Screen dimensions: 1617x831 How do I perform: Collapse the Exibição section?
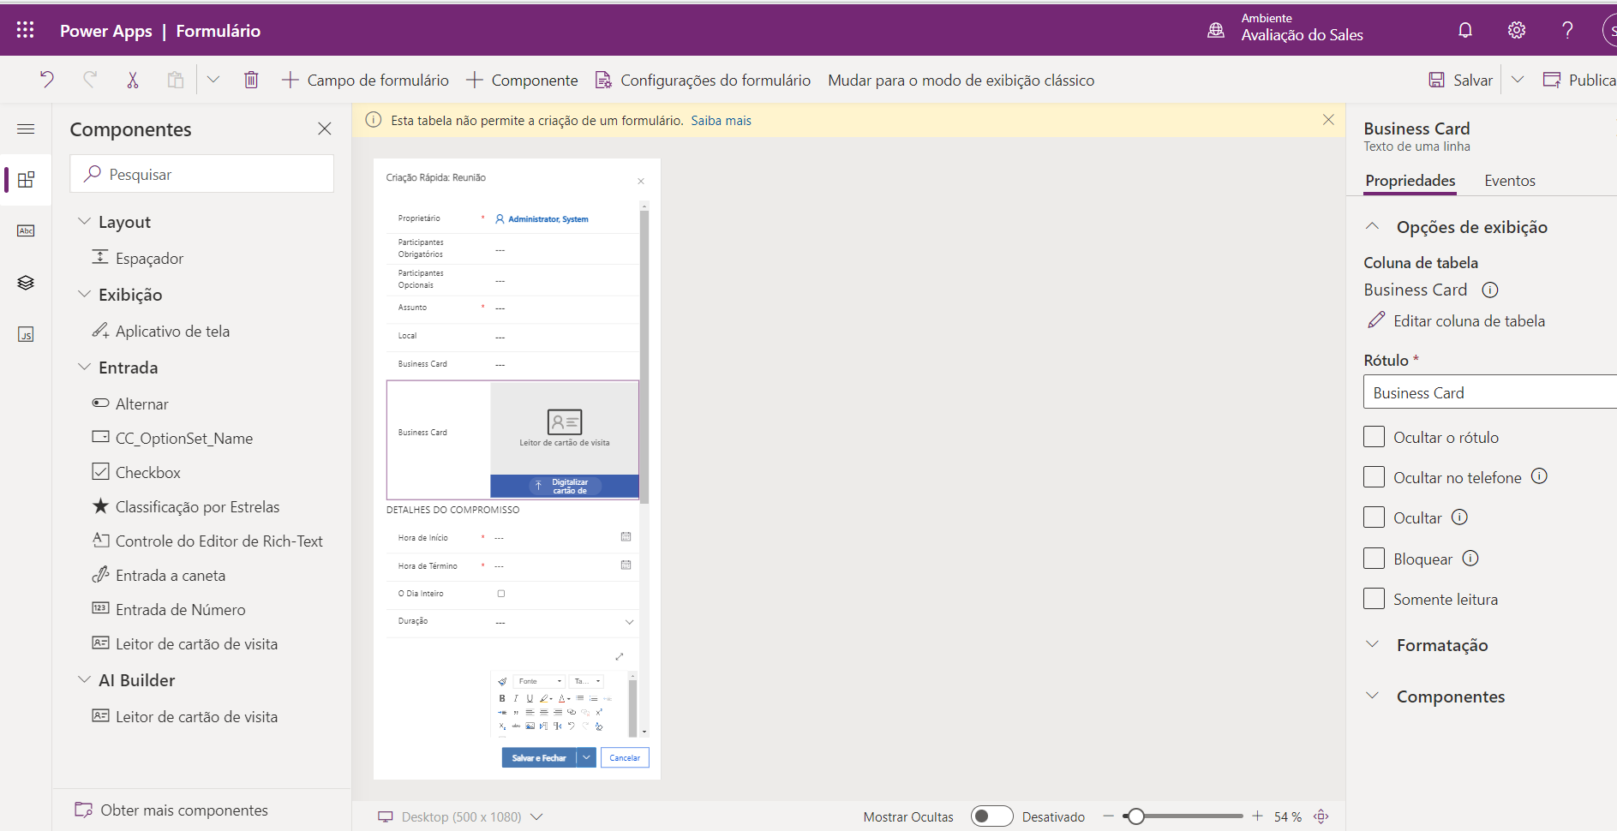84,294
